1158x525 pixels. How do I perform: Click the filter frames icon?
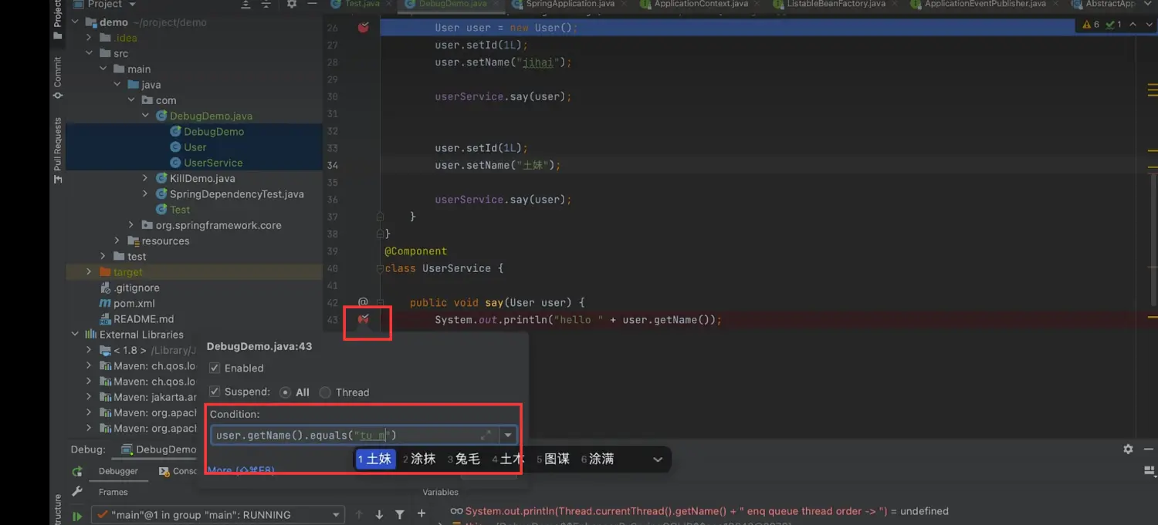coord(400,514)
